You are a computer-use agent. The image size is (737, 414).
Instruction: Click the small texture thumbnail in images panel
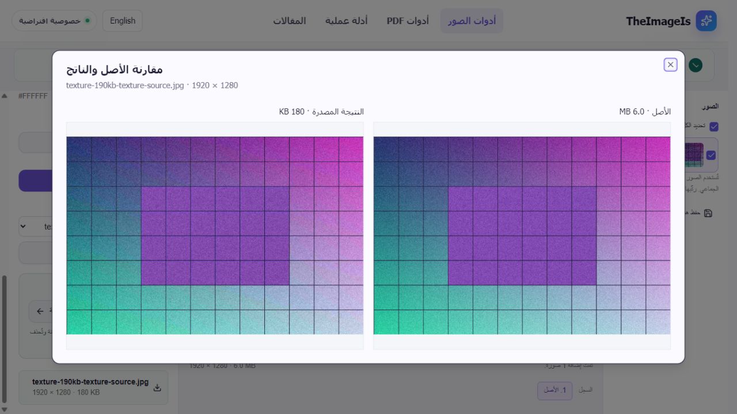point(694,155)
